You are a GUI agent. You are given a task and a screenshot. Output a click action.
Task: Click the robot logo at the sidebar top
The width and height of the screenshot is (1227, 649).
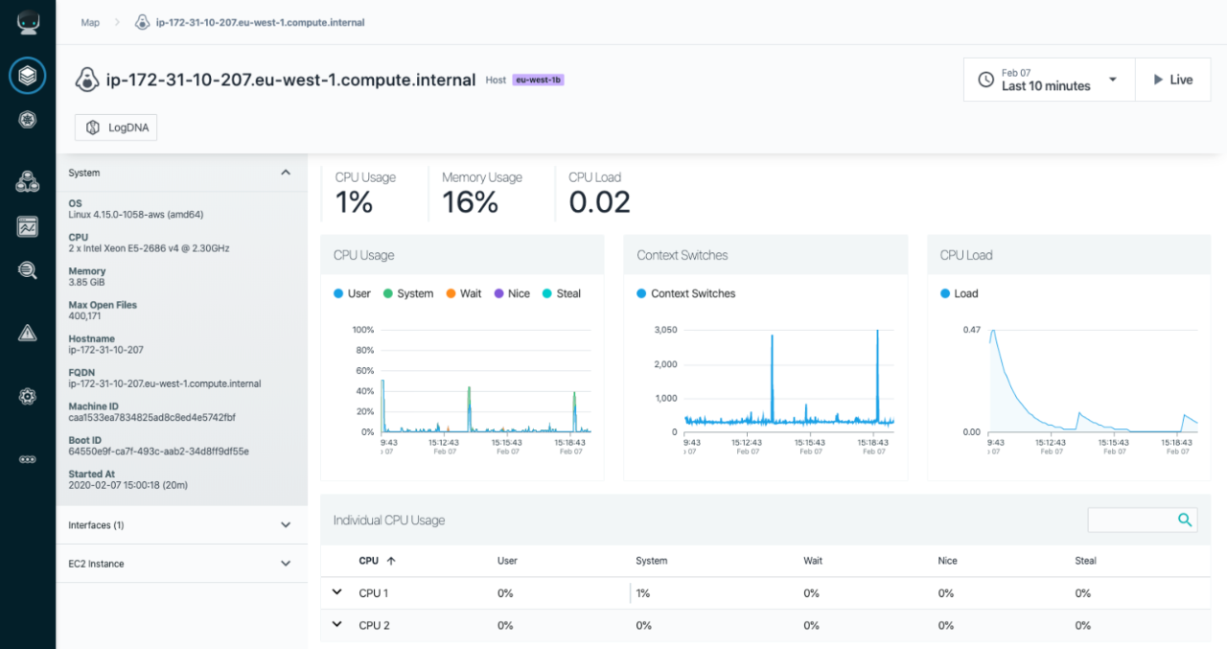(27, 21)
